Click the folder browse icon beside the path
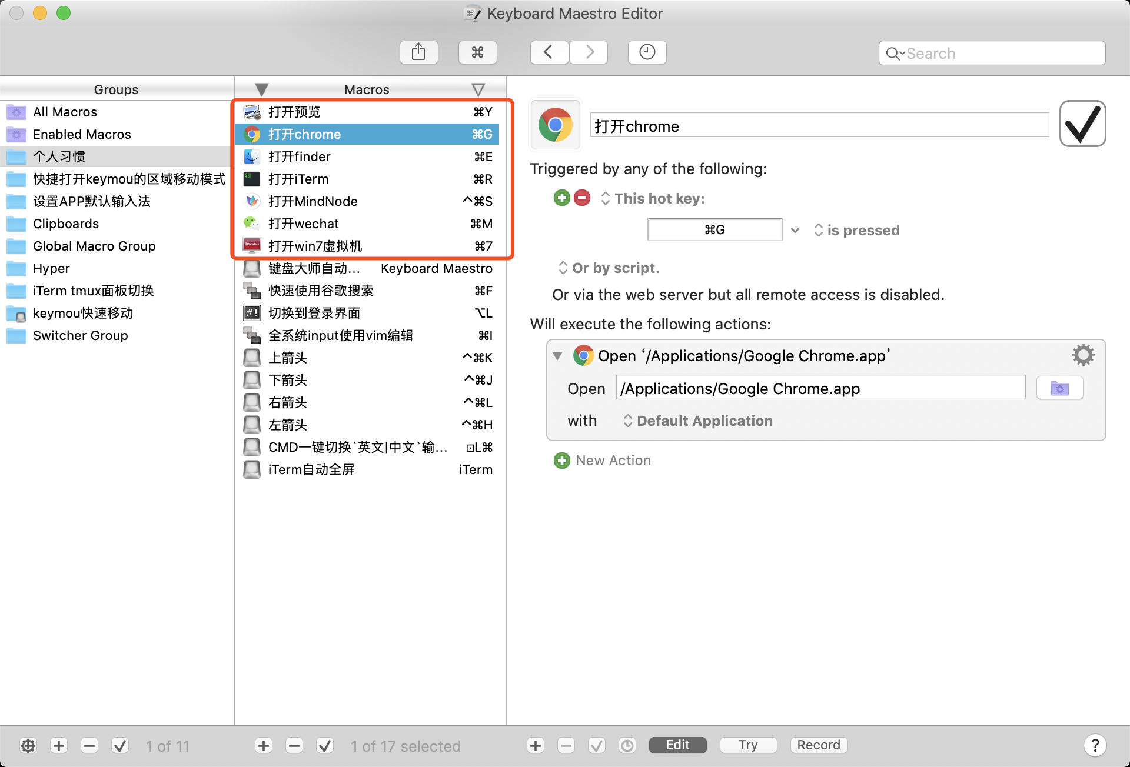Image resolution: width=1130 pixels, height=767 pixels. [1059, 389]
